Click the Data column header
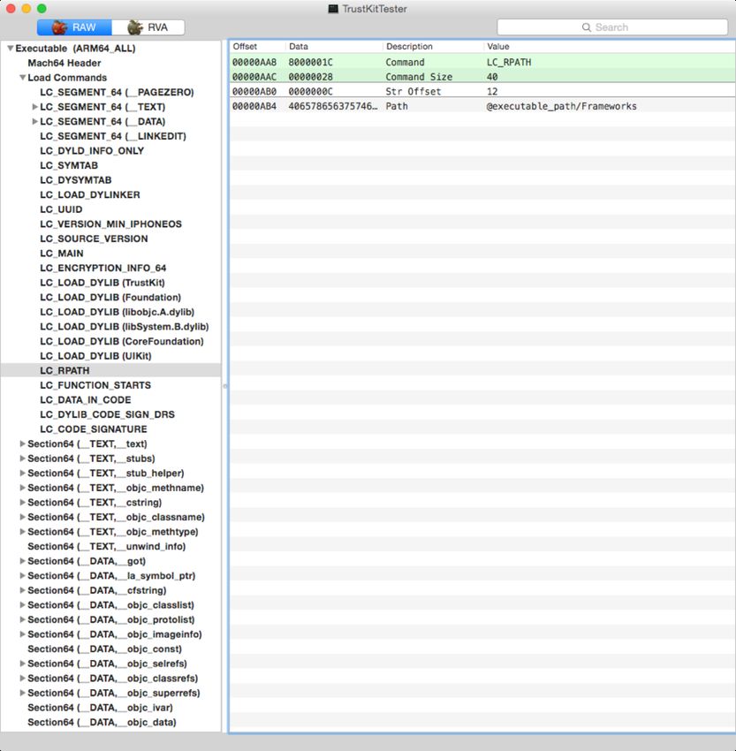The image size is (736, 751). [334, 47]
